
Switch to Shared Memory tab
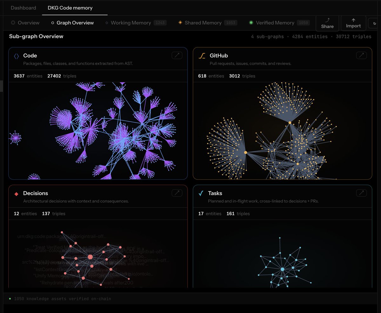208,23
